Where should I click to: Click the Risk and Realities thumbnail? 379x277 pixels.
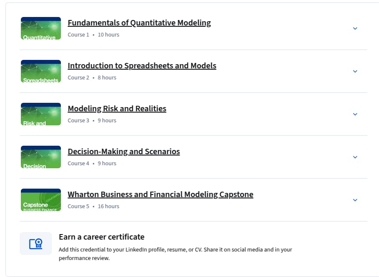point(41,114)
